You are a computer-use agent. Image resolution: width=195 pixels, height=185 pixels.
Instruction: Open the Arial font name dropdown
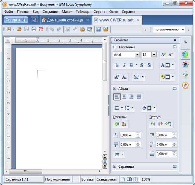pos(137,55)
